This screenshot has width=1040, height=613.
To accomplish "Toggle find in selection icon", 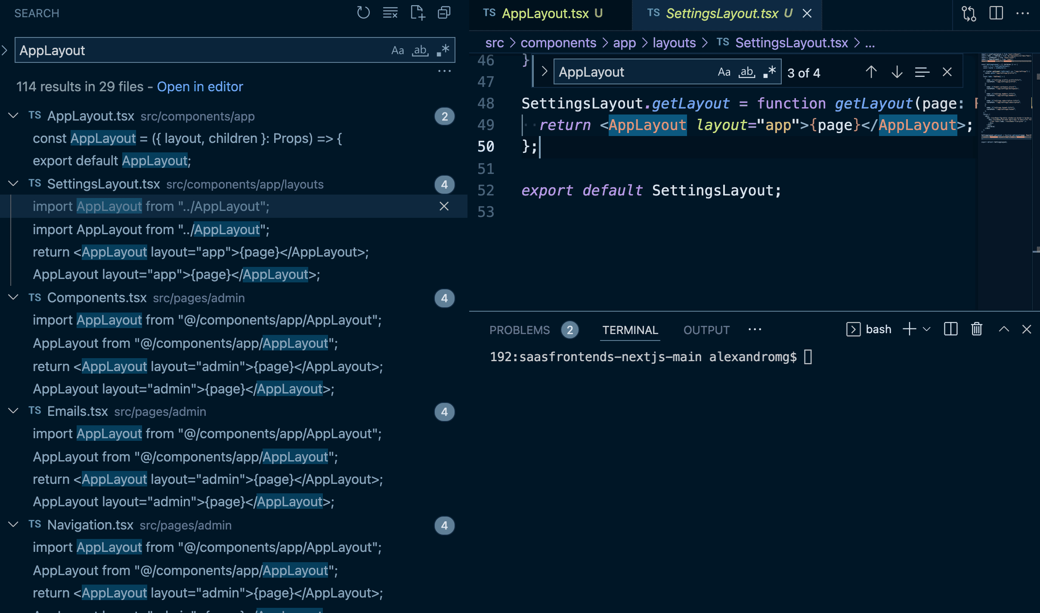I will point(922,72).
